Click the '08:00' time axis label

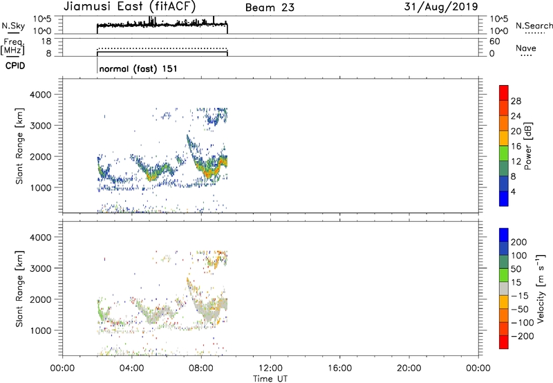pyautogui.click(x=201, y=368)
